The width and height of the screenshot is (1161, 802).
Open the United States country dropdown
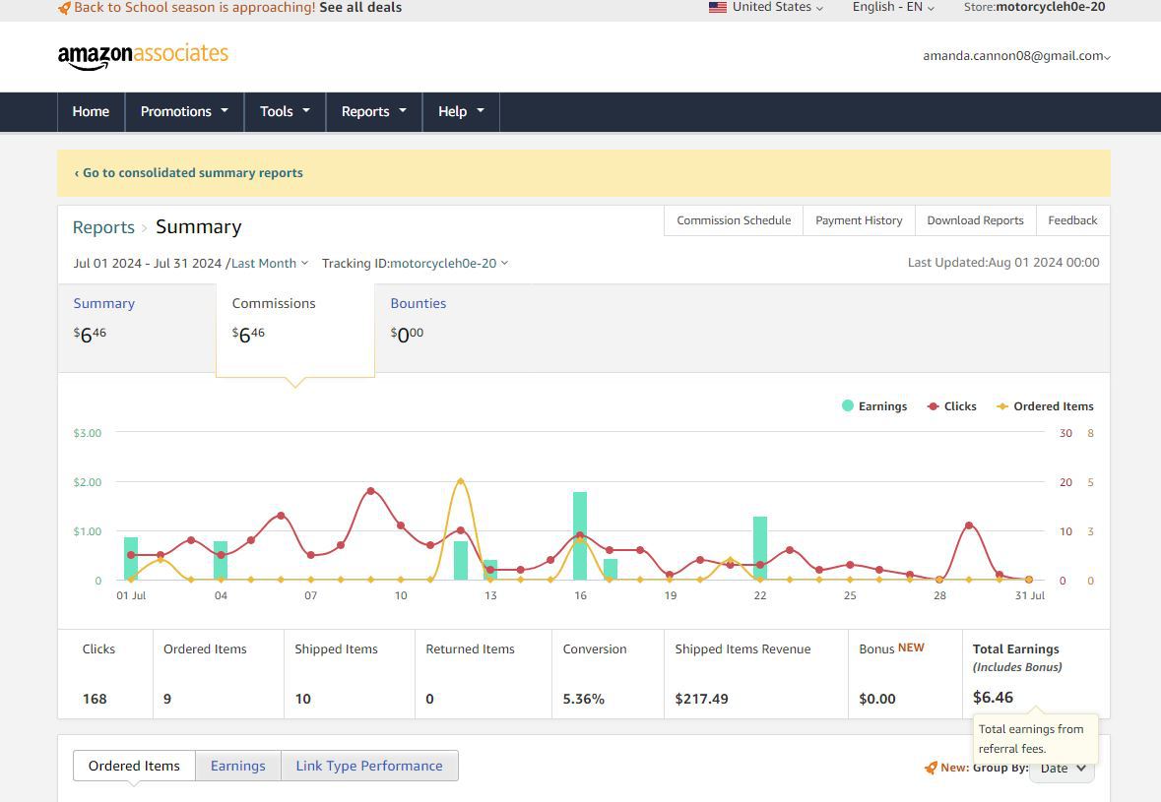pos(766,8)
